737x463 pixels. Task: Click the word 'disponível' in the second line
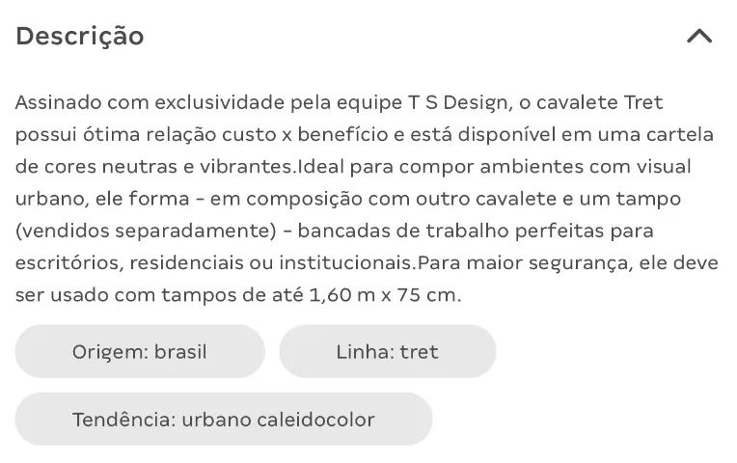tap(506, 134)
